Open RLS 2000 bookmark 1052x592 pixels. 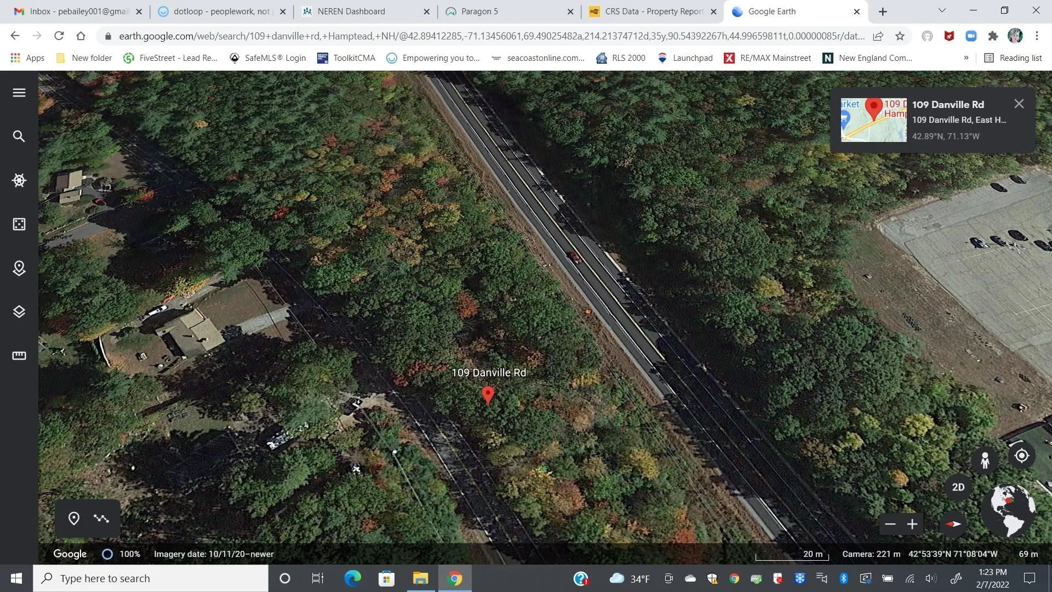pyautogui.click(x=621, y=58)
